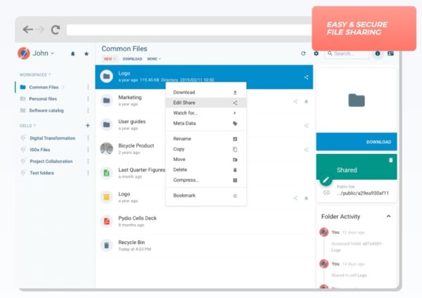The height and width of the screenshot is (298, 422).
Task: Click the browser back arrow
Action: 27,30
